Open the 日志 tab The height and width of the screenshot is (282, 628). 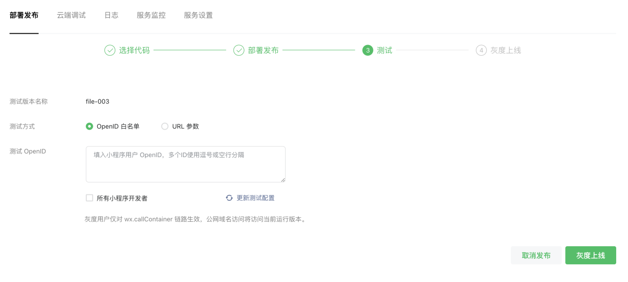pyautogui.click(x=111, y=15)
